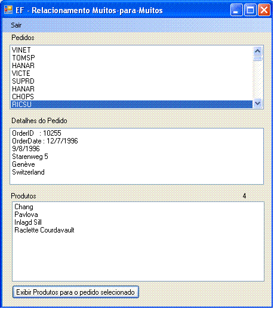Select SUPRD in the Pedidos list

pyautogui.click(x=131, y=81)
